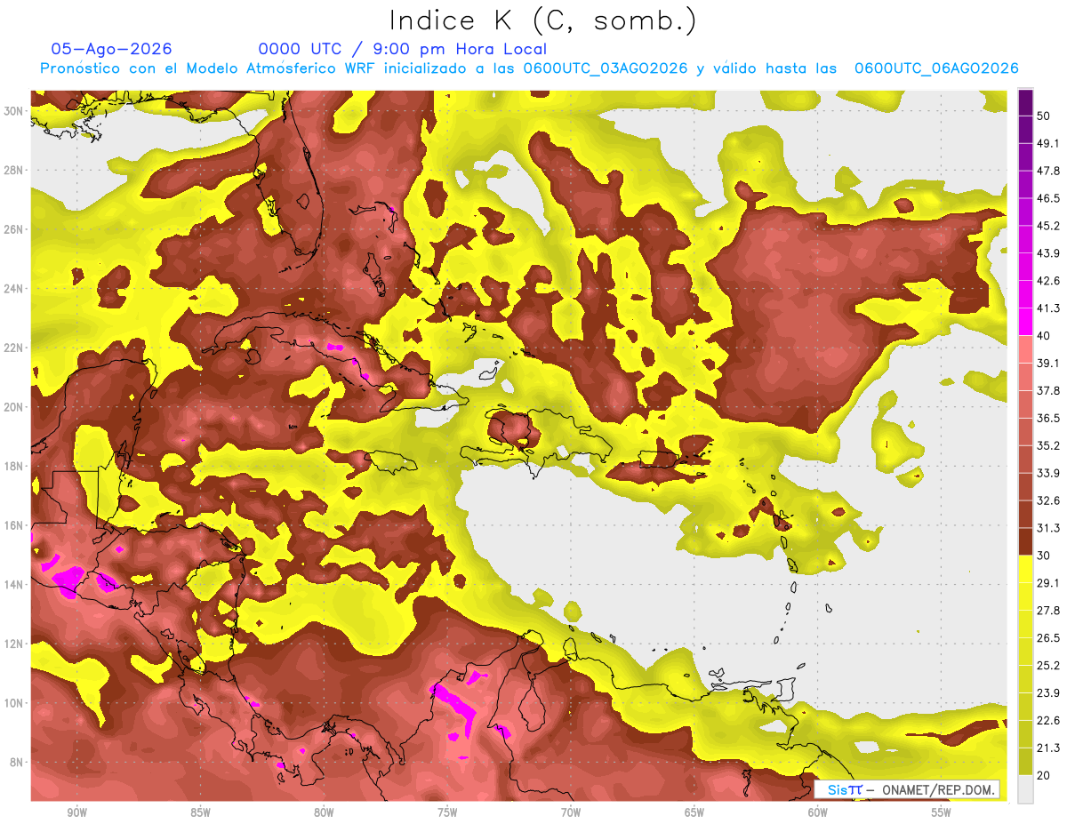Select the forecast date "05-Ago-2026"

111,49
